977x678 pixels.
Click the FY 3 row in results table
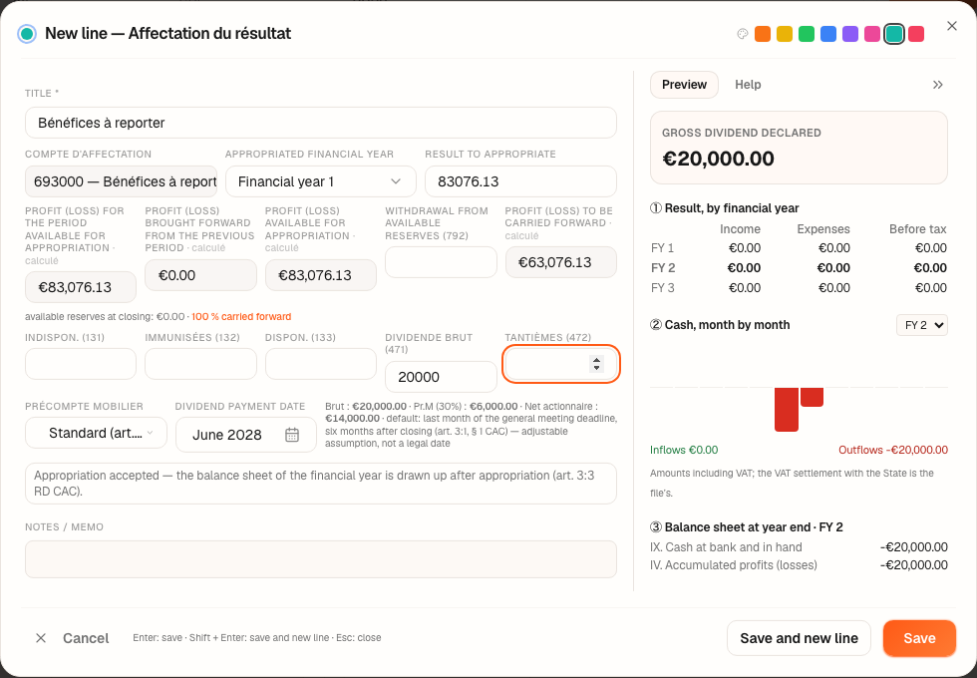coord(799,288)
